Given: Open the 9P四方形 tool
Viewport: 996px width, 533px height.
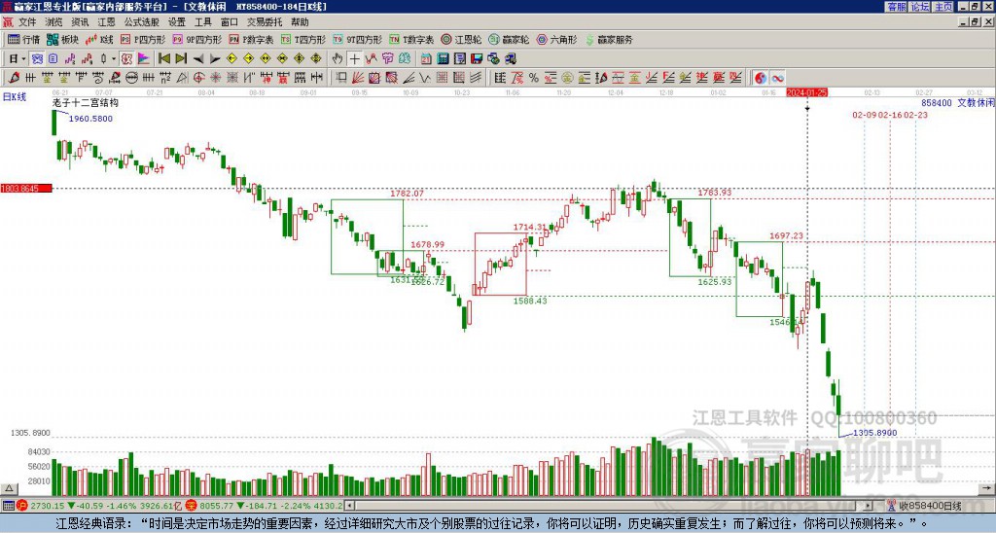Looking at the screenshot, I should pos(196,39).
